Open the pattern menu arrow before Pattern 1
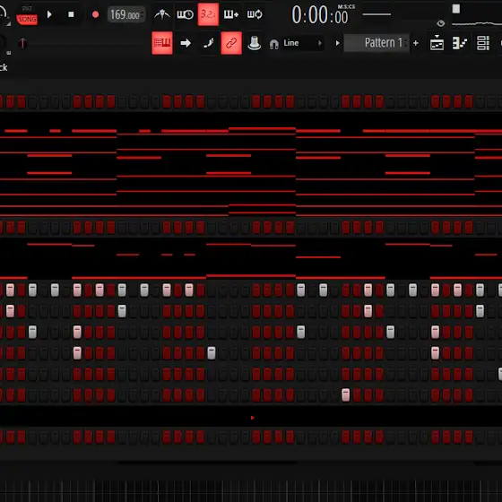This screenshot has width=502, height=502. pyautogui.click(x=337, y=43)
